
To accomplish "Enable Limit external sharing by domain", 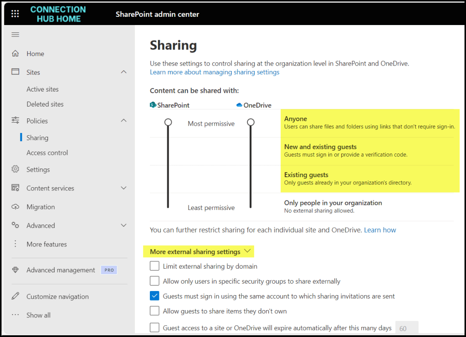I will [155, 266].
